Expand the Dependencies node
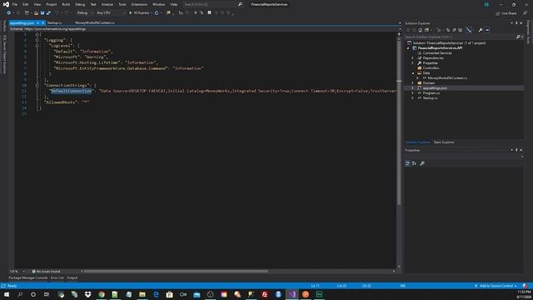The image size is (533, 300). click(x=413, y=58)
